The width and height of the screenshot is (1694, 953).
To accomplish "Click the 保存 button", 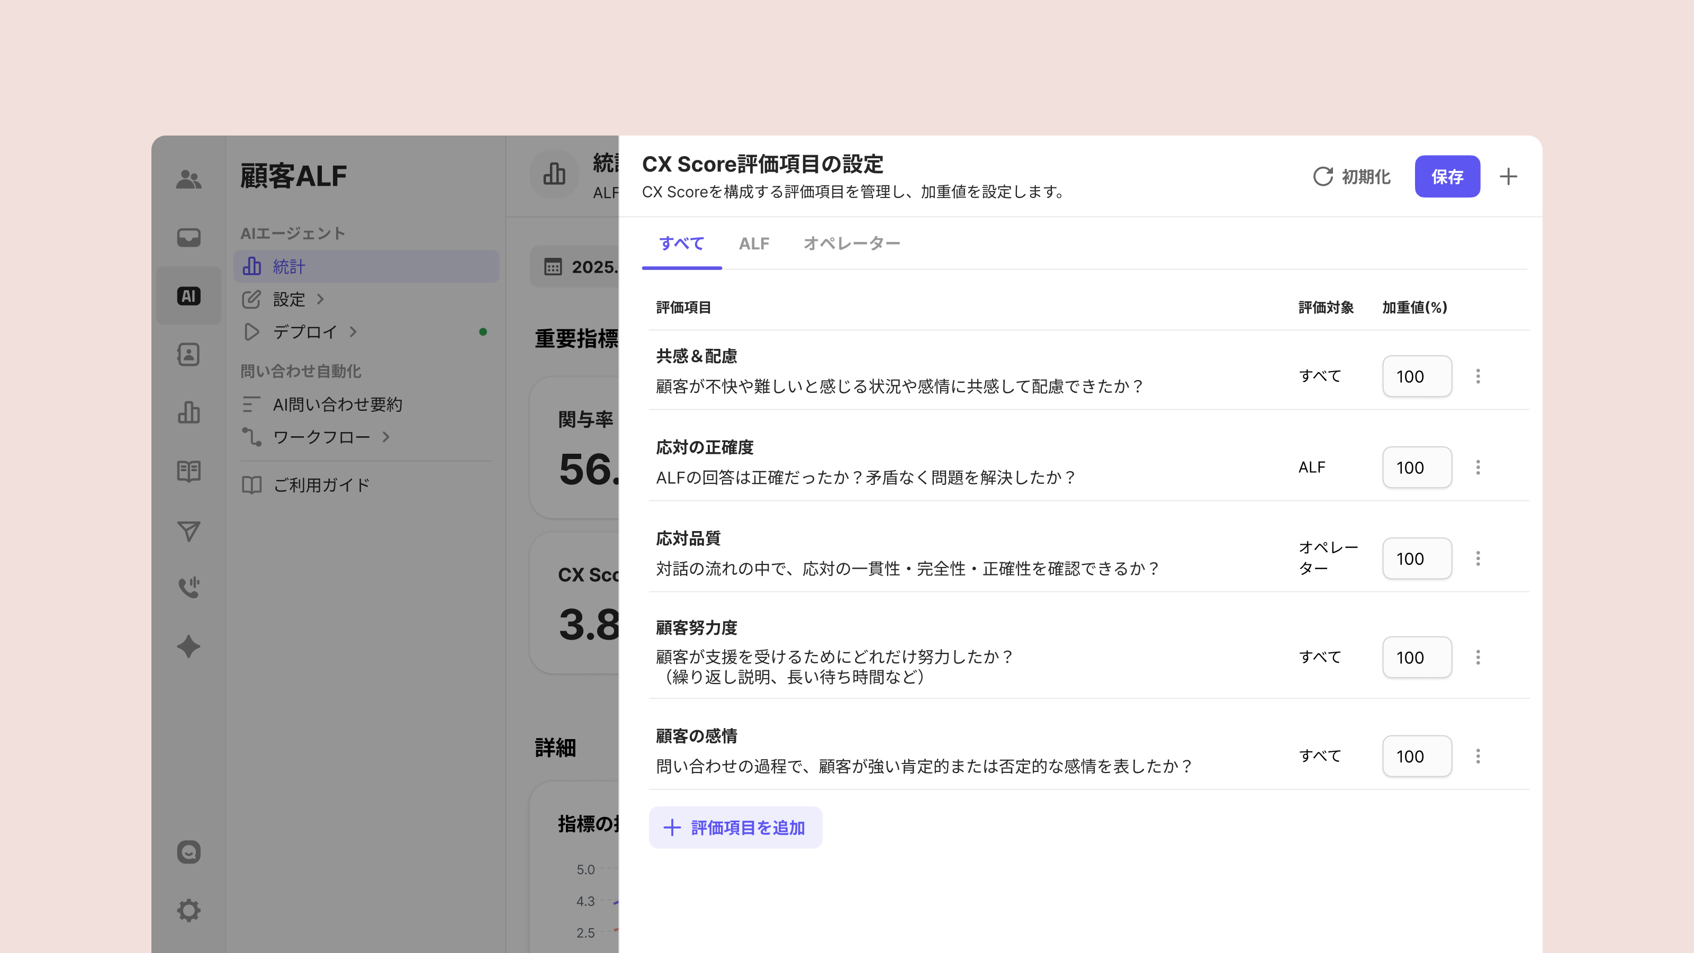I will (1447, 176).
